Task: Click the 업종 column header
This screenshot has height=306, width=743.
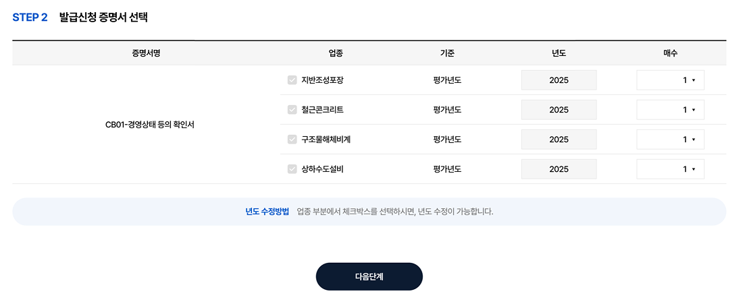Action: 336,53
